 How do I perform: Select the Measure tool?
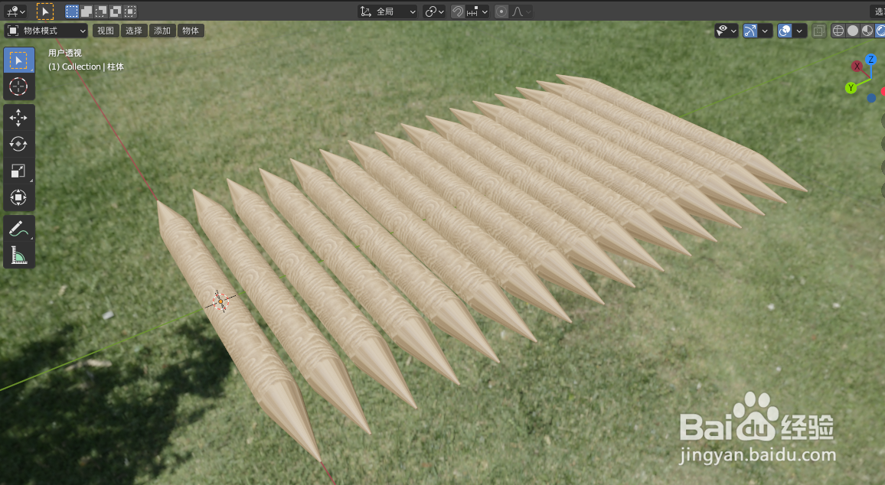(x=18, y=254)
